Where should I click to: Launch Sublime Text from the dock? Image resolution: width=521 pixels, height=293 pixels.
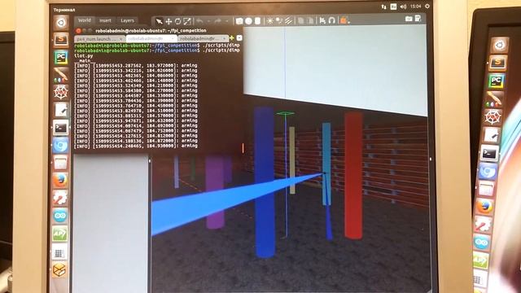coord(61,40)
